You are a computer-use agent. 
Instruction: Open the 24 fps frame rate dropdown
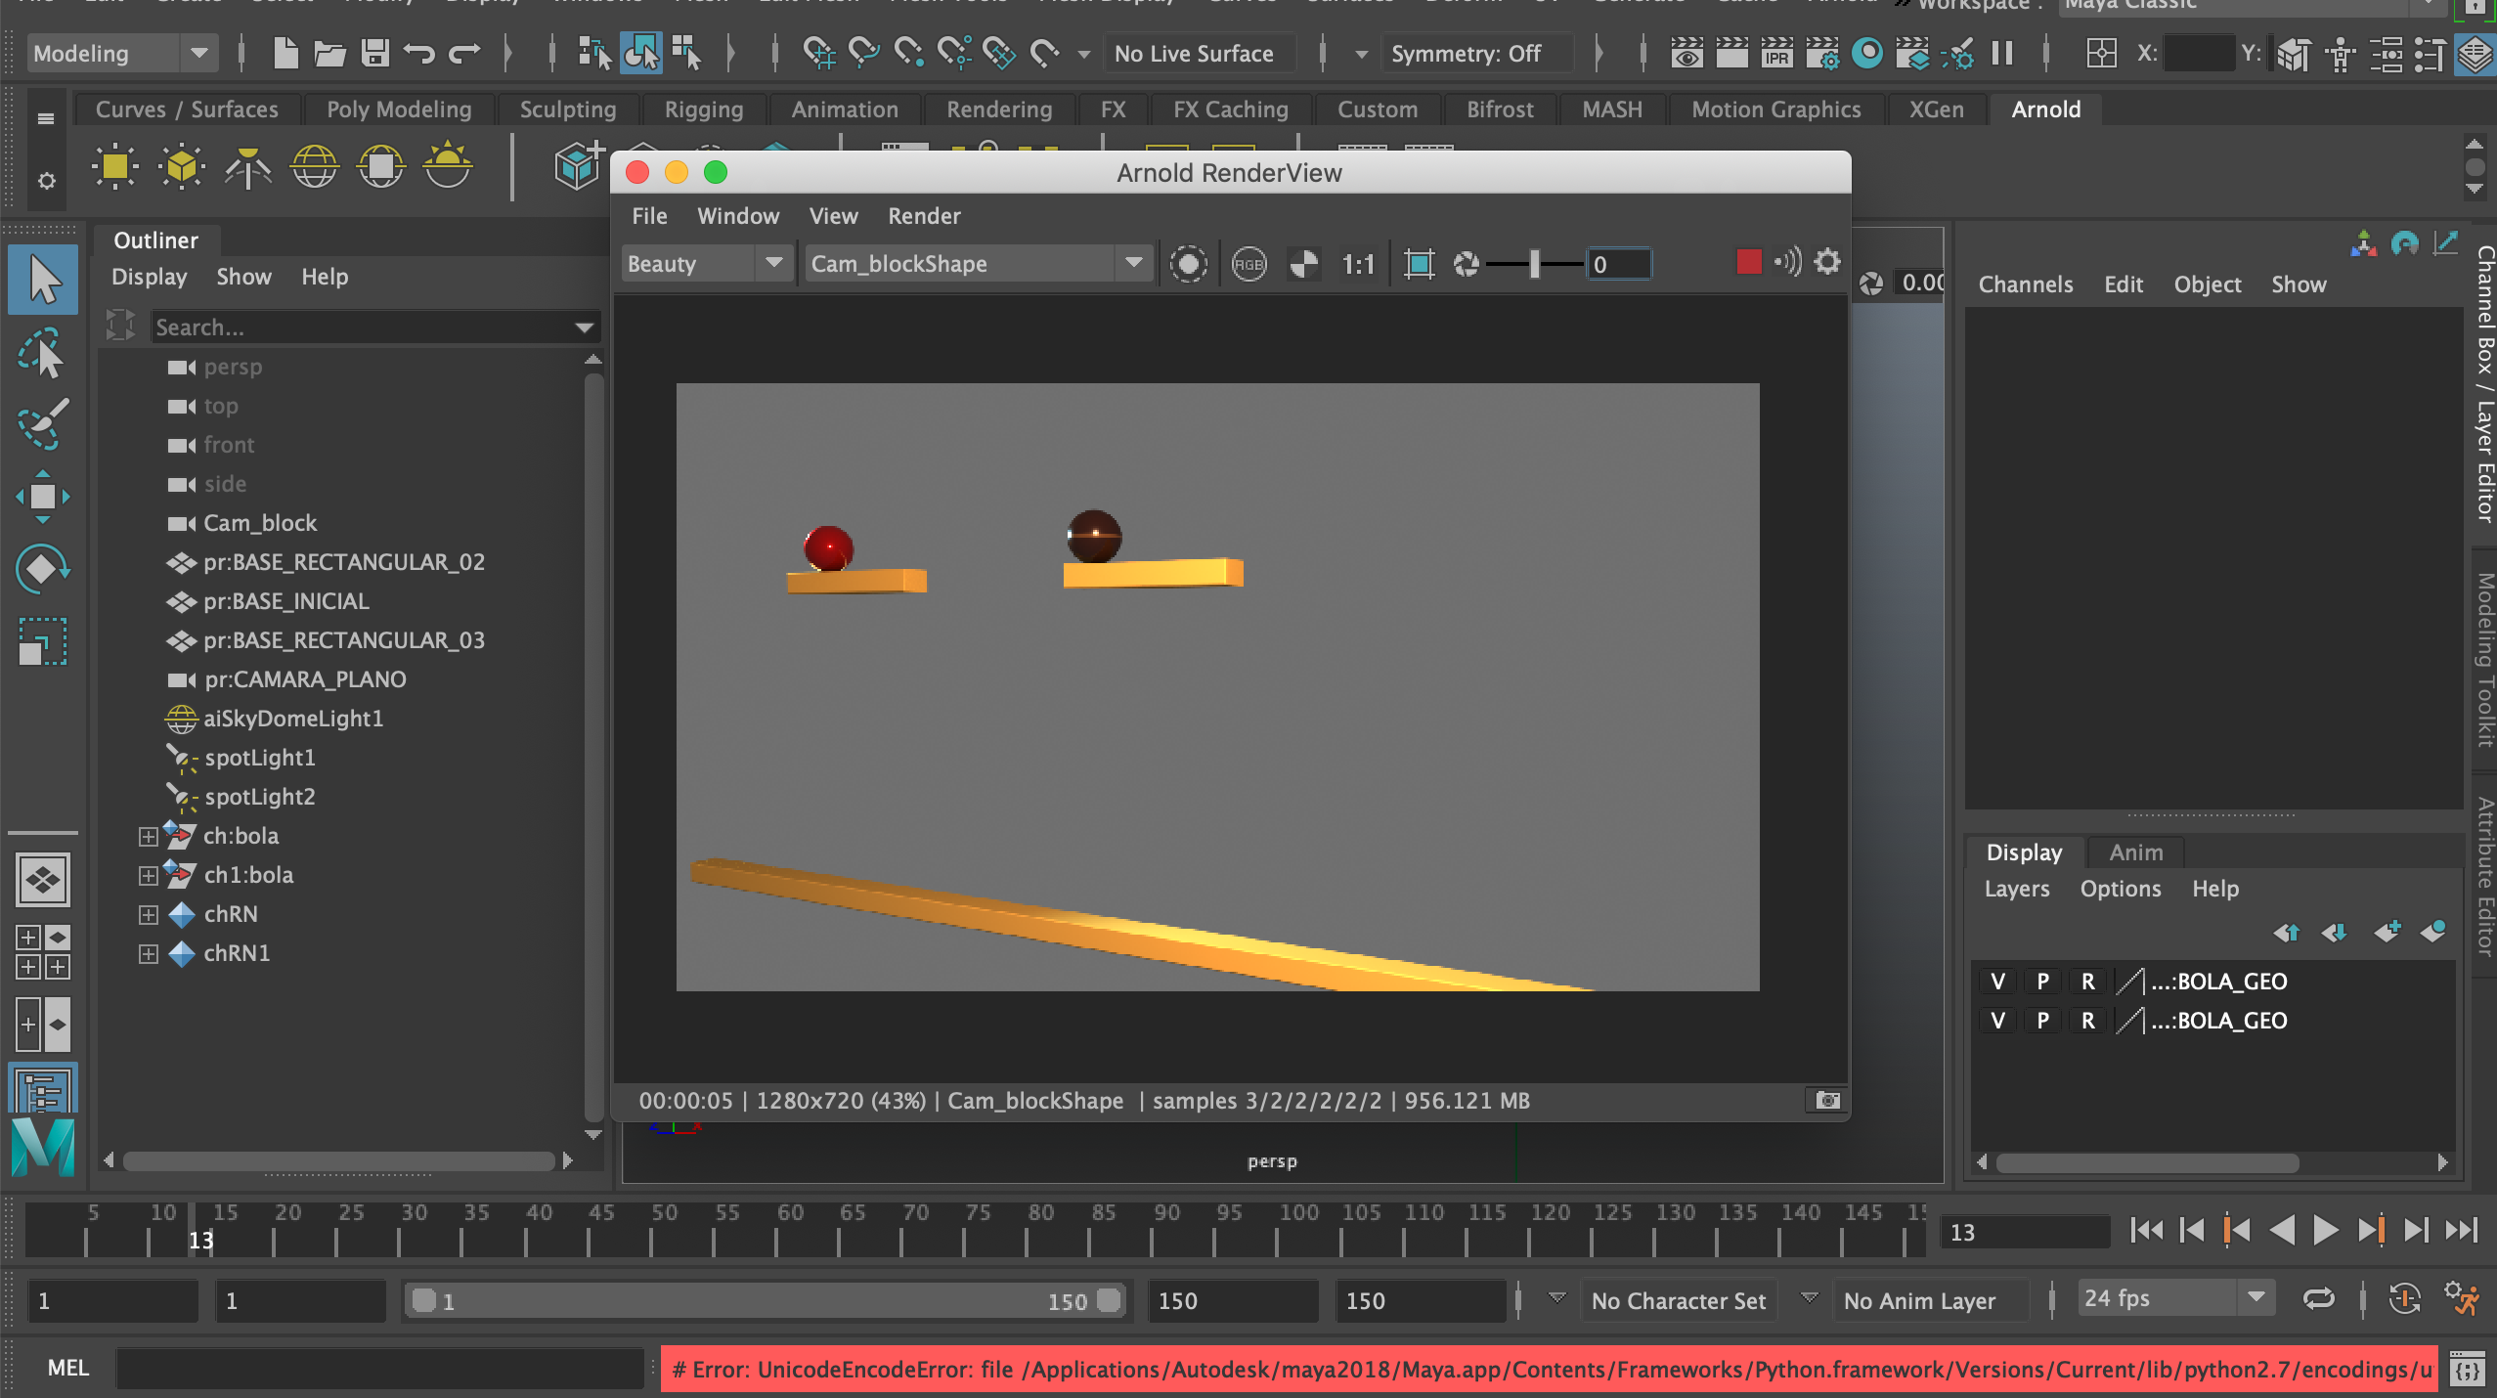click(x=2256, y=1298)
